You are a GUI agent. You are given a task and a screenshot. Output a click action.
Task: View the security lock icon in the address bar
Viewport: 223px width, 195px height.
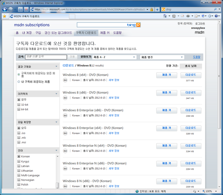pyautogui.click(x=152, y=9)
